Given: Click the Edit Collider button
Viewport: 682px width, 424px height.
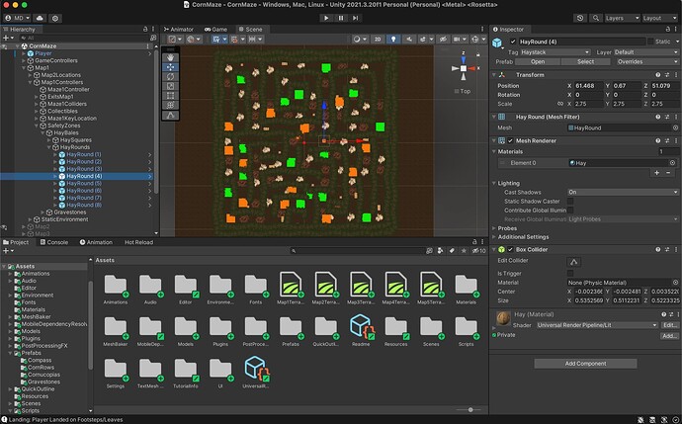Looking at the screenshot, I should (x=573, y=262).
